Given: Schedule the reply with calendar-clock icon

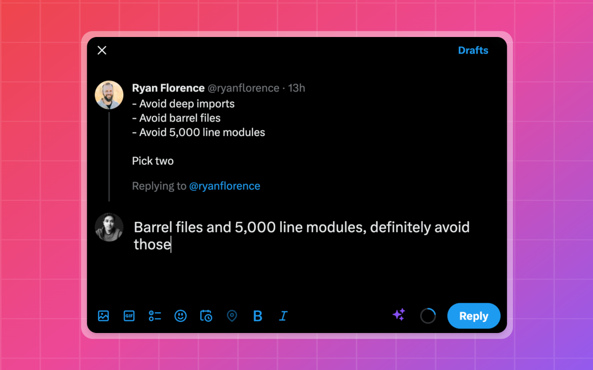Looking at the screenshot, I should coord(206,316).
